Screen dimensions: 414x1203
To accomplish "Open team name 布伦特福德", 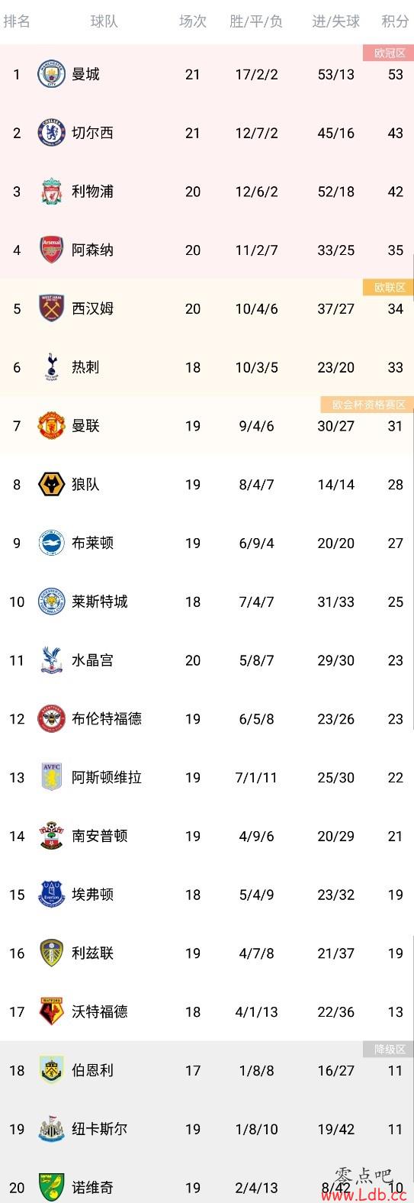I will 107,718.
